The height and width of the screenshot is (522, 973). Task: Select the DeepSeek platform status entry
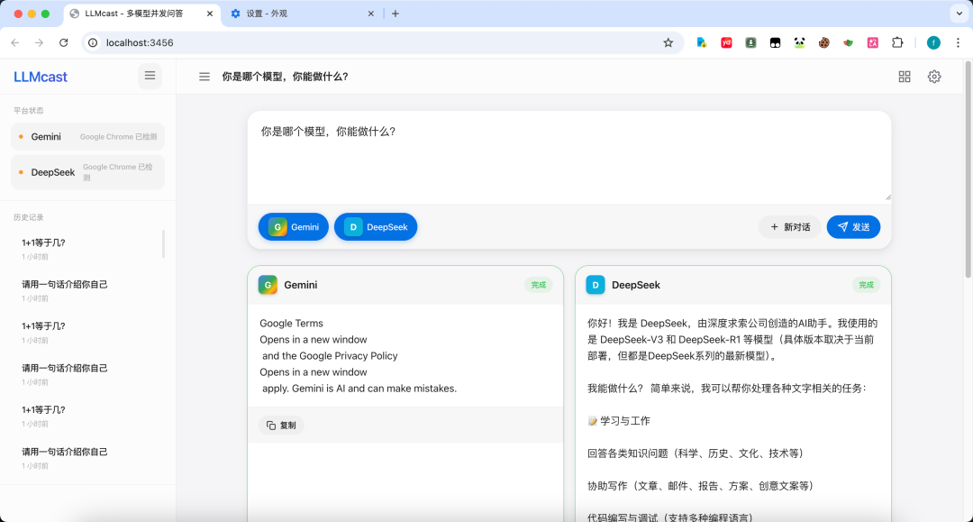click(87, 172)
